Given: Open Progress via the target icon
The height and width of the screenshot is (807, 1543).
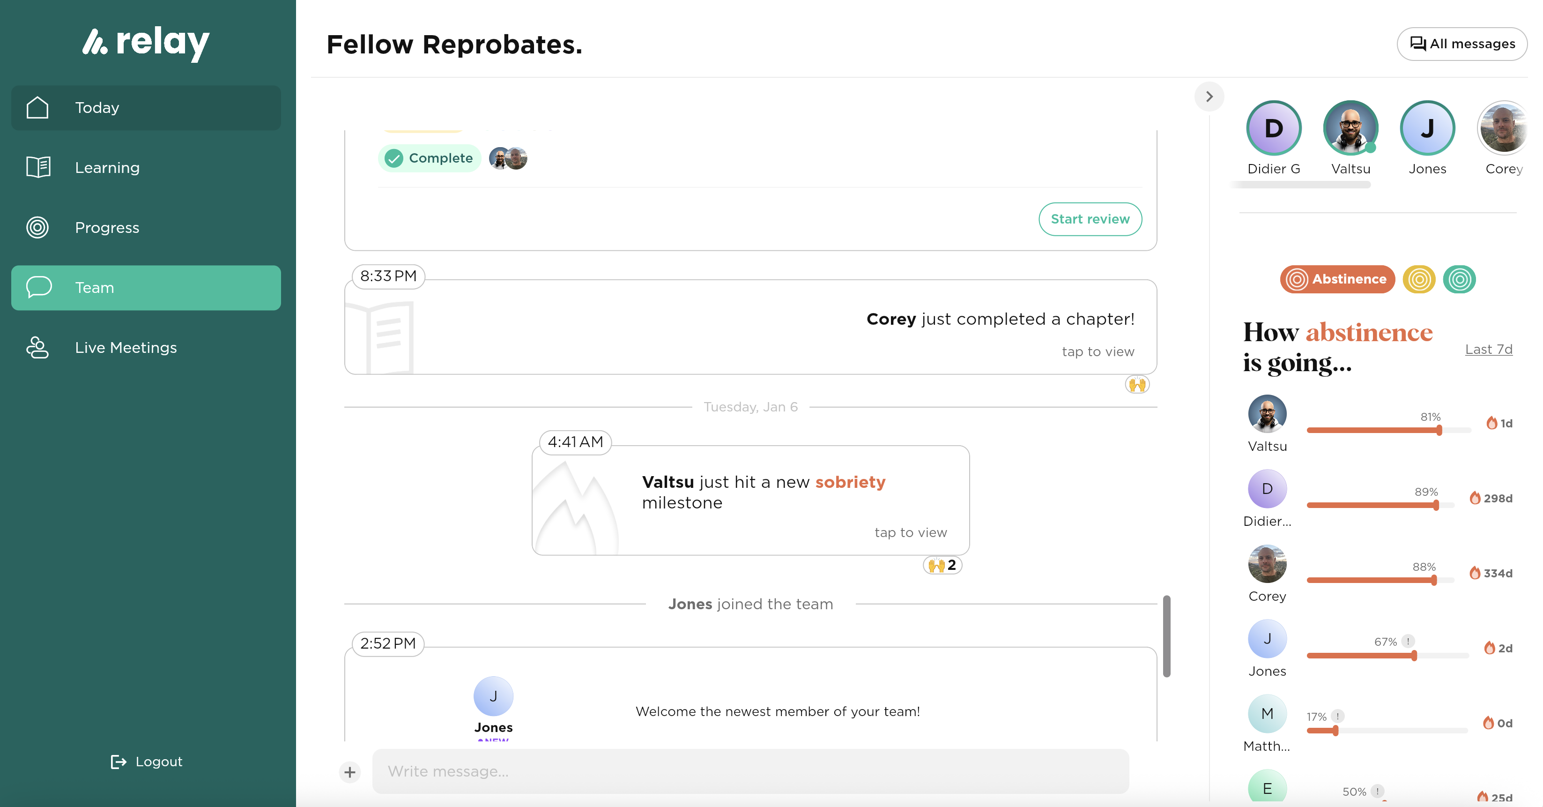Looking at the screenshot, I should coord(37,227).
